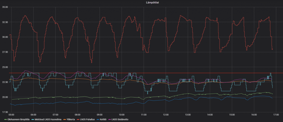This screenshot has width=283, height=122.
Task: Click the 17.50 y-axis label
Action: click(x=5, y=112)
